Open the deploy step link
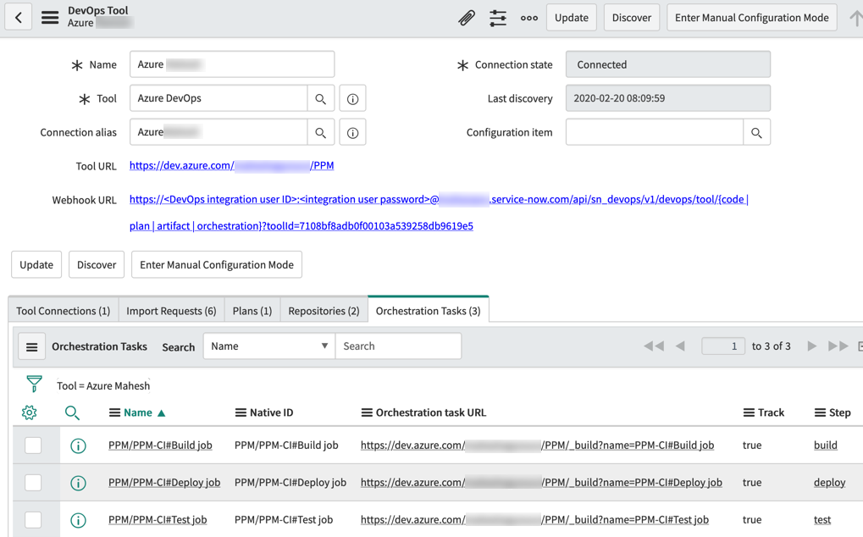Viewport: 863px width, 537px height. [x=829, y=483]
